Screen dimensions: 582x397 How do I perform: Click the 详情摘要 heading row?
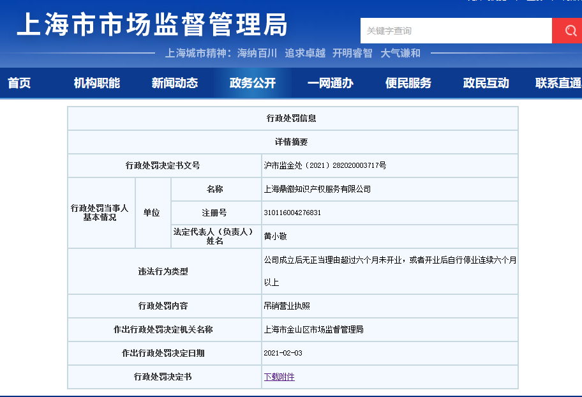[293, 142]
